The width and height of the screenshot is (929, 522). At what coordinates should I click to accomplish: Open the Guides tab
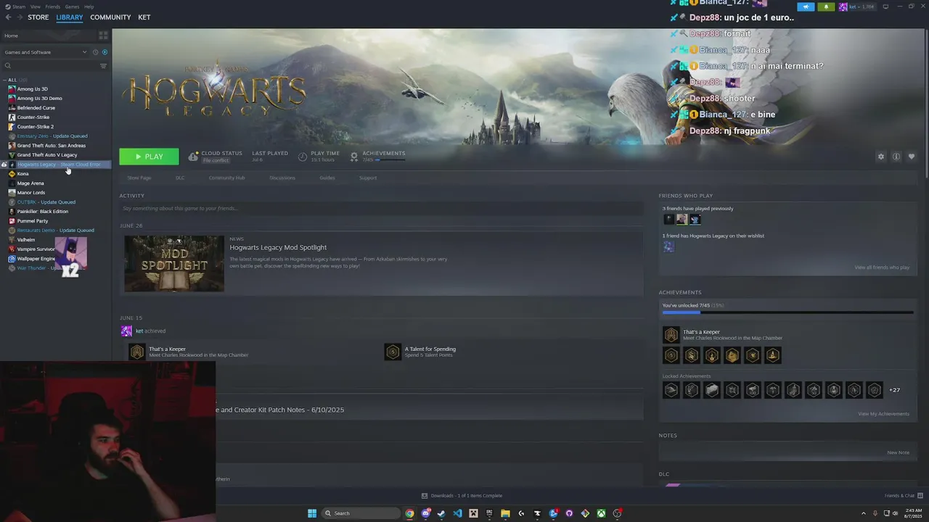[x=327, y=178]
